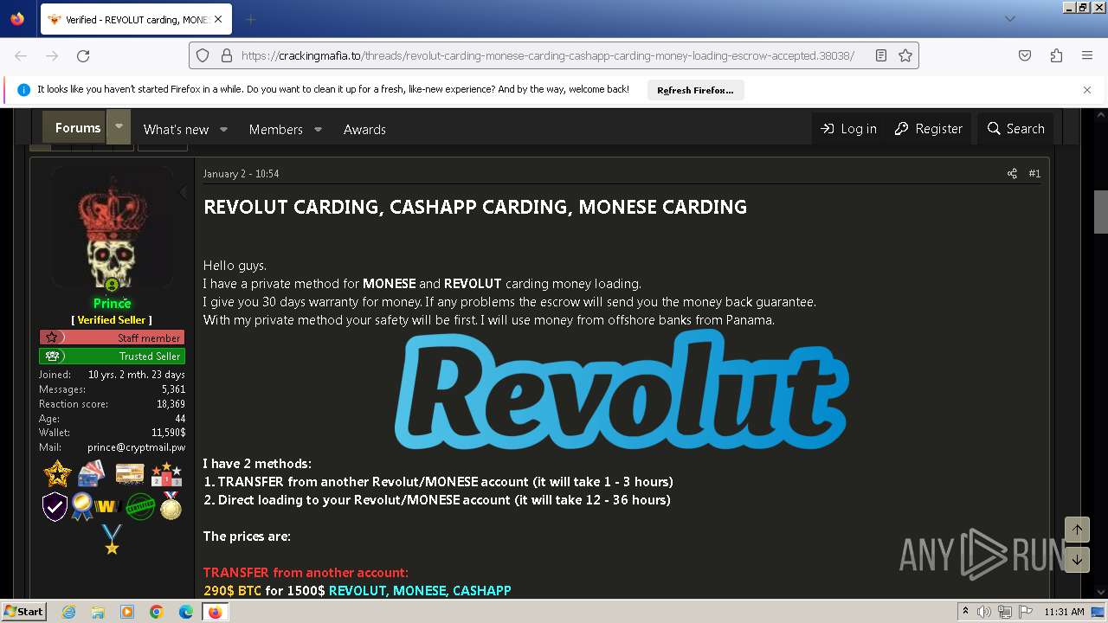
Task: Select the green certified stamp badge
Action: pos(140,506)
